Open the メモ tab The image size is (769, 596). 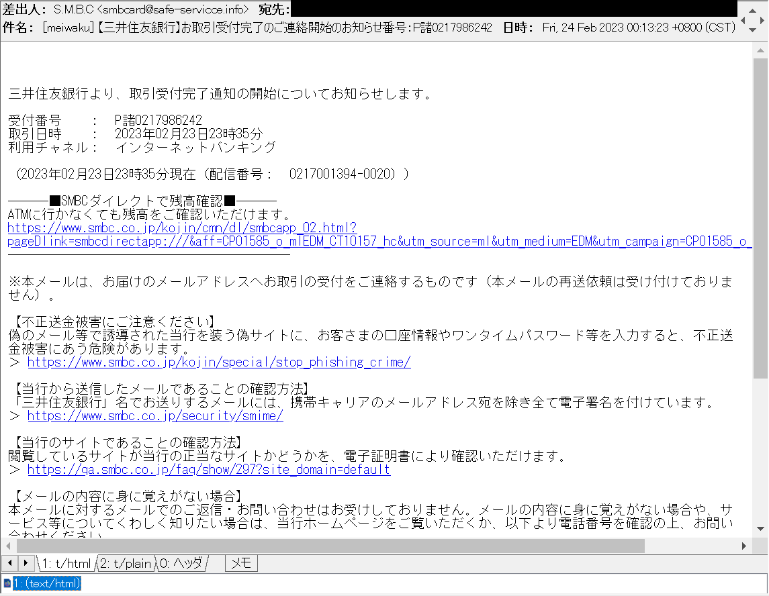click(241, 564)
